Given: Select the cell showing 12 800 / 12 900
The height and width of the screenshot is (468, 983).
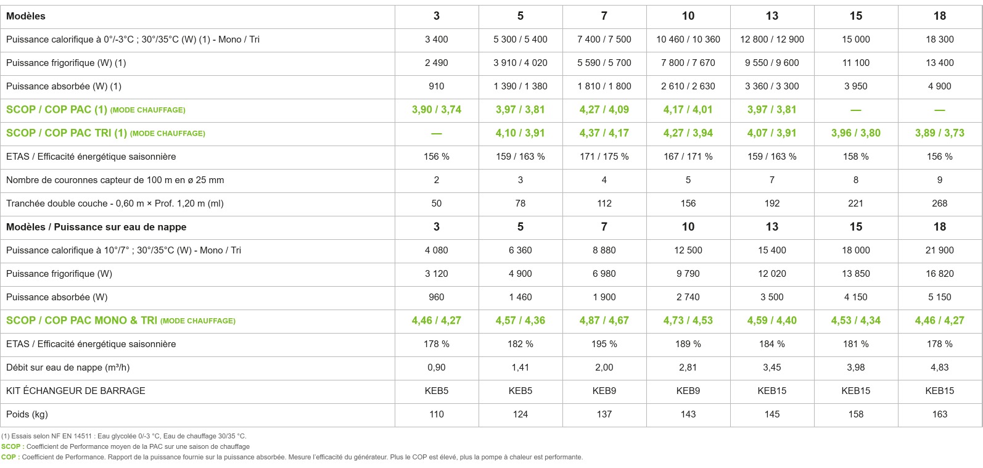Looking at the screenshot, I should 772,39.
